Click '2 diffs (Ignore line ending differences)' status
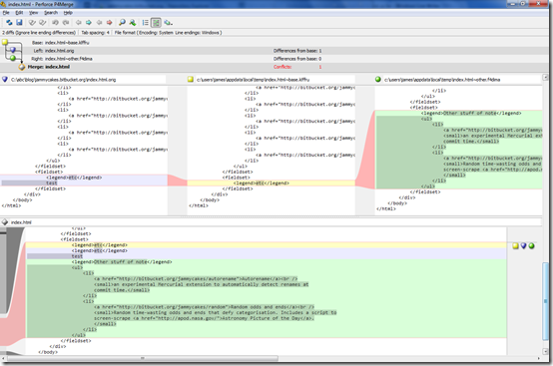This screenshot has width=553, height=366. (39, 32)
